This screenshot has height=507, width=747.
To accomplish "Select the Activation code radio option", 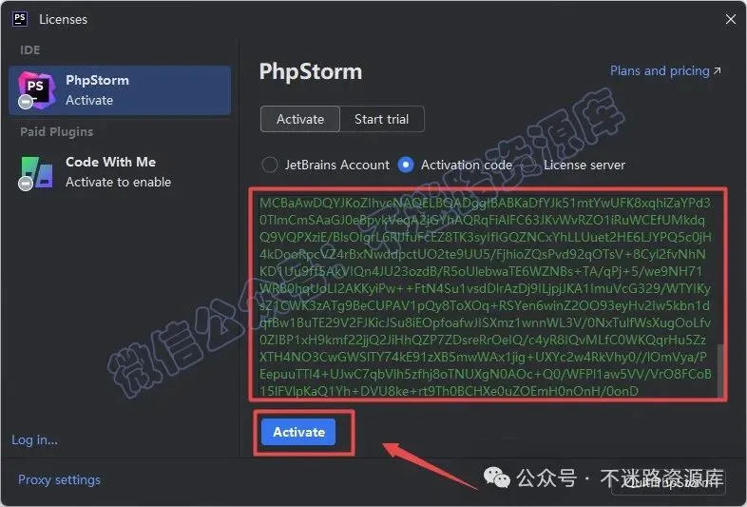I will pyautogui.click(x=406, y=165).
